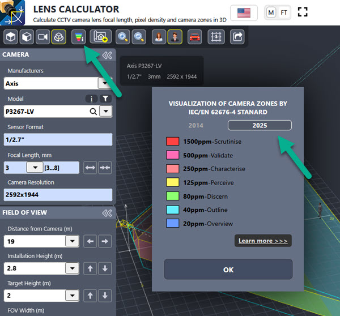The image size is (340, 316).
Task: Click the Axis P3267-LV camera info box
Action: 161,71
